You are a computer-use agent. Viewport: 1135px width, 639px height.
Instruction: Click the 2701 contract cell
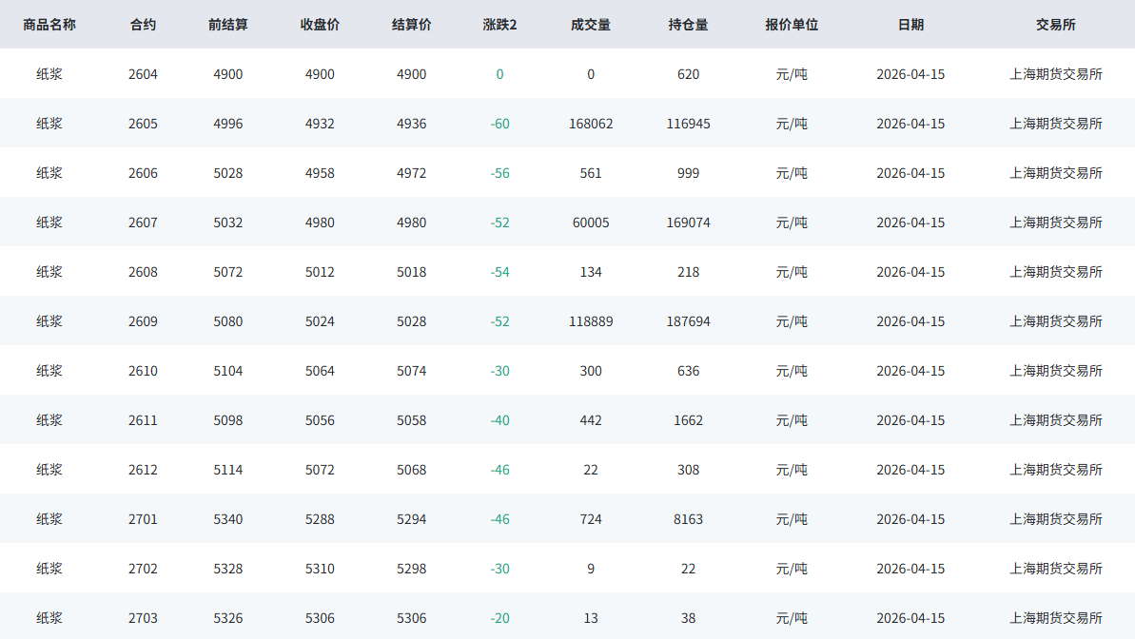click(x=143, y=519)
